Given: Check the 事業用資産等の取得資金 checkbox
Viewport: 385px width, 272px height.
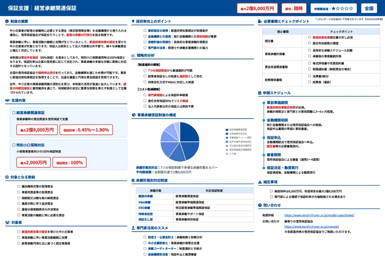Looking at the screenshot, I should tap(19, 192).
